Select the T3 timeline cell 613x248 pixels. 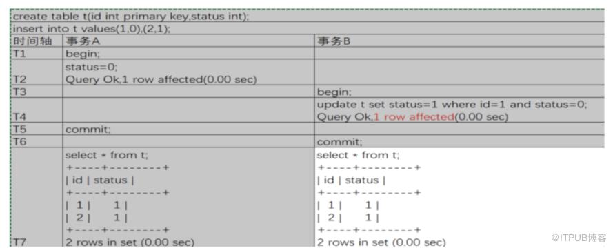36,92
